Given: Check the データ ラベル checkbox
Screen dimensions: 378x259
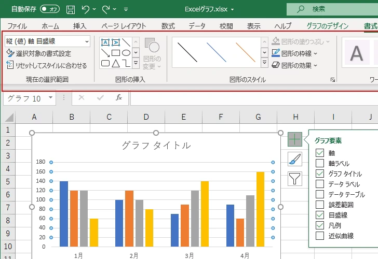Looking at the screenshot, I should point(320,184).
